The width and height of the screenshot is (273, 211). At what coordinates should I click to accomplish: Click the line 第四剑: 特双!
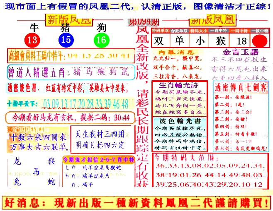tap(231, 127)
